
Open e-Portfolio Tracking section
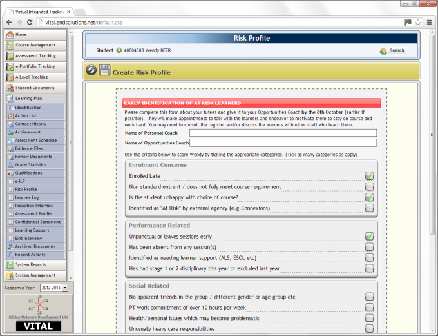point(35,66)
